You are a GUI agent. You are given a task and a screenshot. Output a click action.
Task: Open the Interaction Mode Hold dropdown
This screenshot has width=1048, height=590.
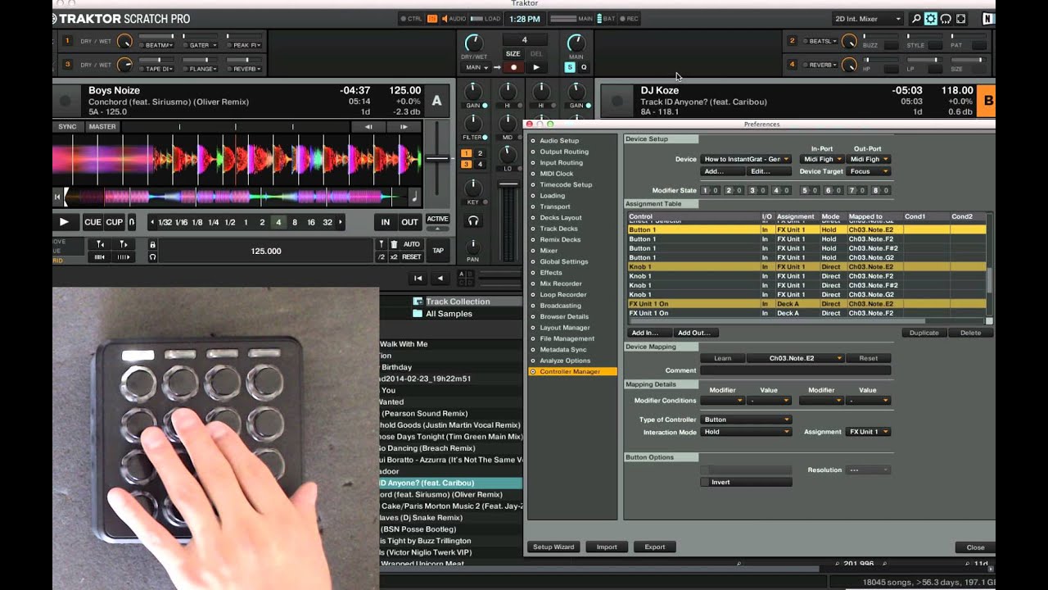[746, 432]
